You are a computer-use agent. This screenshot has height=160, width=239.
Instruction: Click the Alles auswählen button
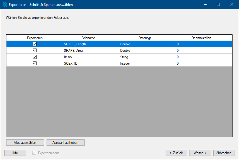click(x=25, y=143)
